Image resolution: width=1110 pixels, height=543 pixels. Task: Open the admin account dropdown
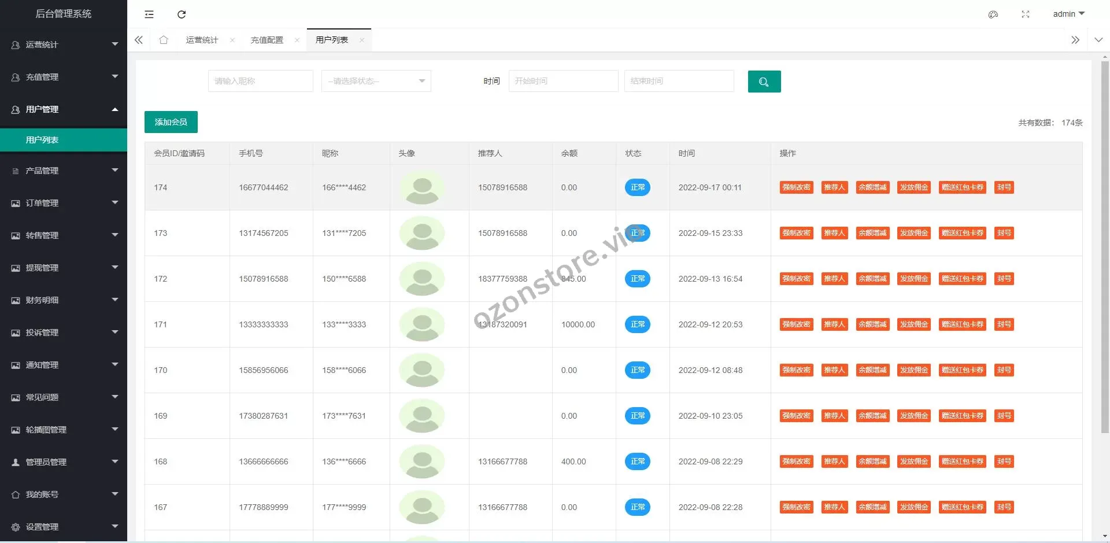[x=1068, y=14]
